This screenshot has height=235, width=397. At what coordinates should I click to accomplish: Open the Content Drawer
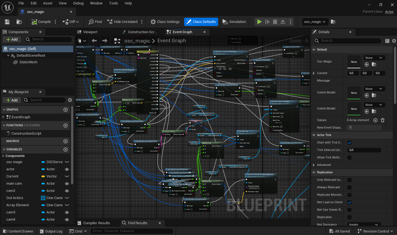tap(18, 231)
